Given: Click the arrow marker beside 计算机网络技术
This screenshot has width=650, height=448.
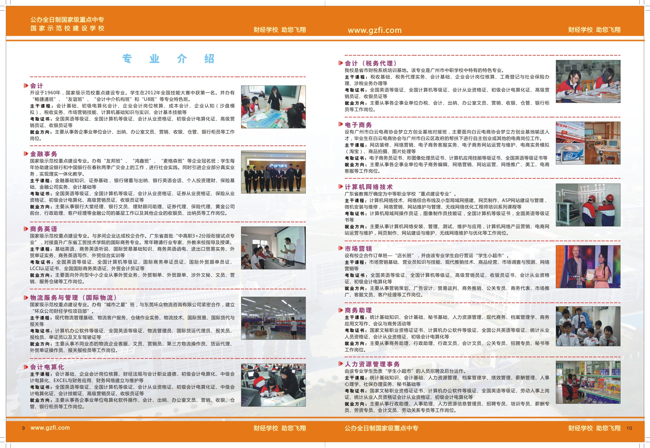Looking at the screenshot, I should tap(341, 186).
